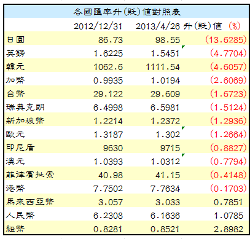Select the 台幣 row label
Viewport: 250px width, 239px height.
click(x=15, y=94)
